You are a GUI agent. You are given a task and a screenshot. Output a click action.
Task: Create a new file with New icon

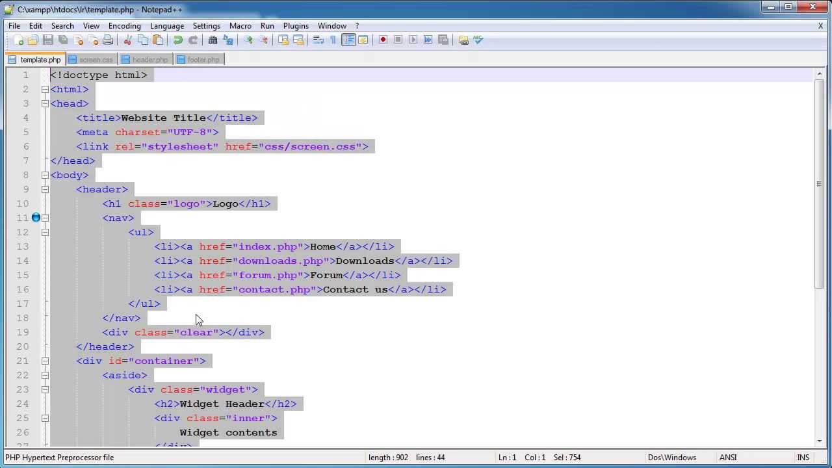point(18,40)
